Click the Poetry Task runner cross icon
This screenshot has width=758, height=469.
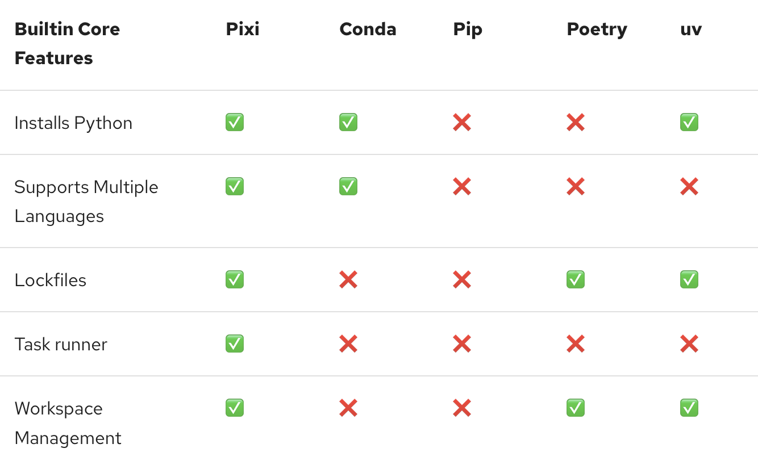click(576, 344)
